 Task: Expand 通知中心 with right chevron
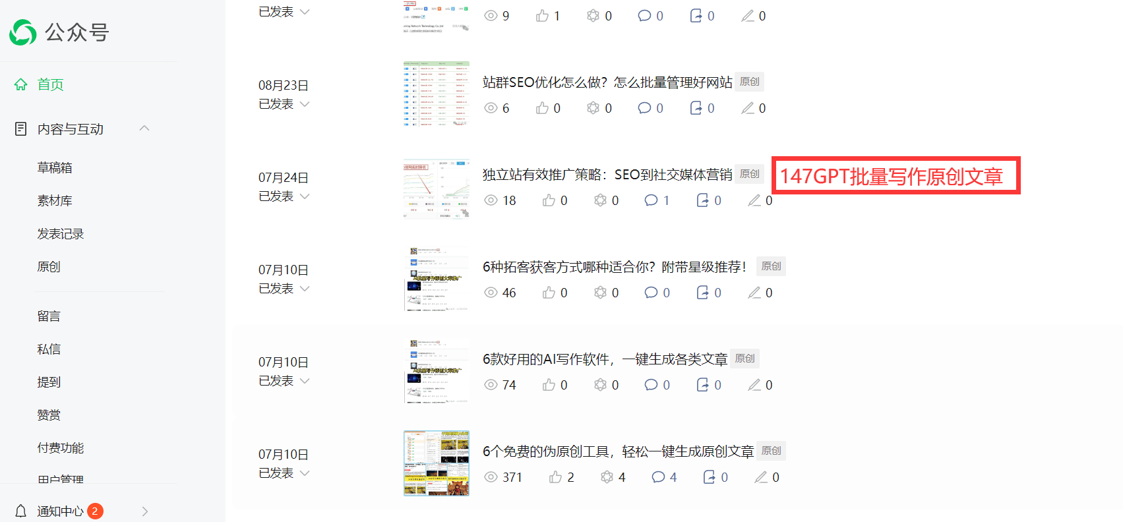[x=145, y=511]
